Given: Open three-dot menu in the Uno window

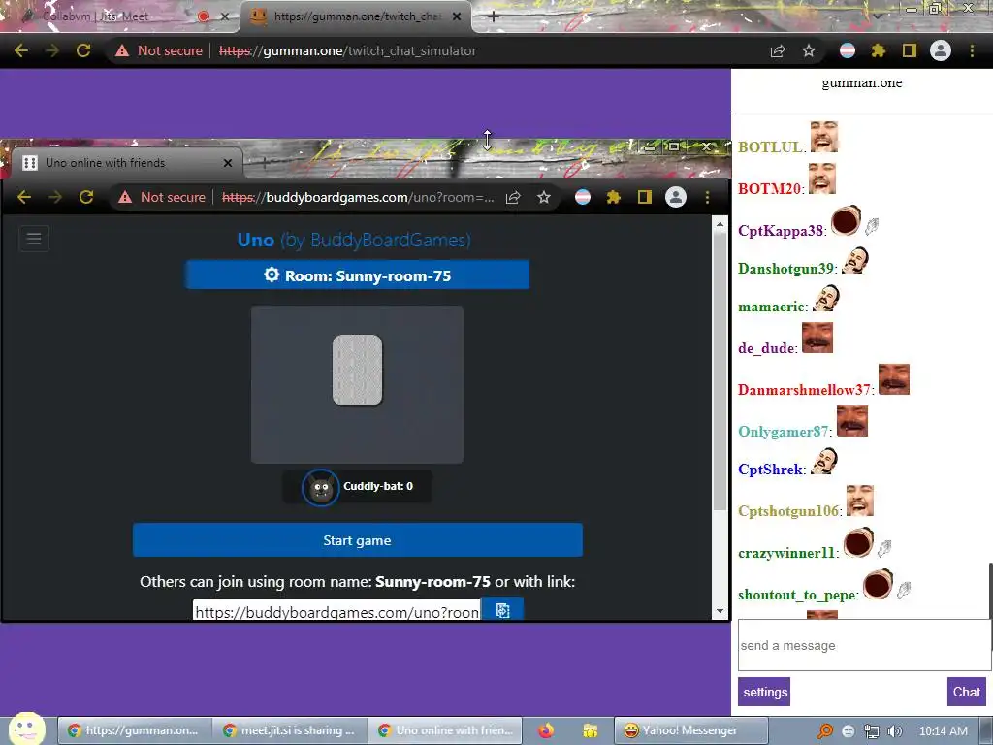Looking at the screenshot, I should [707, 197].
